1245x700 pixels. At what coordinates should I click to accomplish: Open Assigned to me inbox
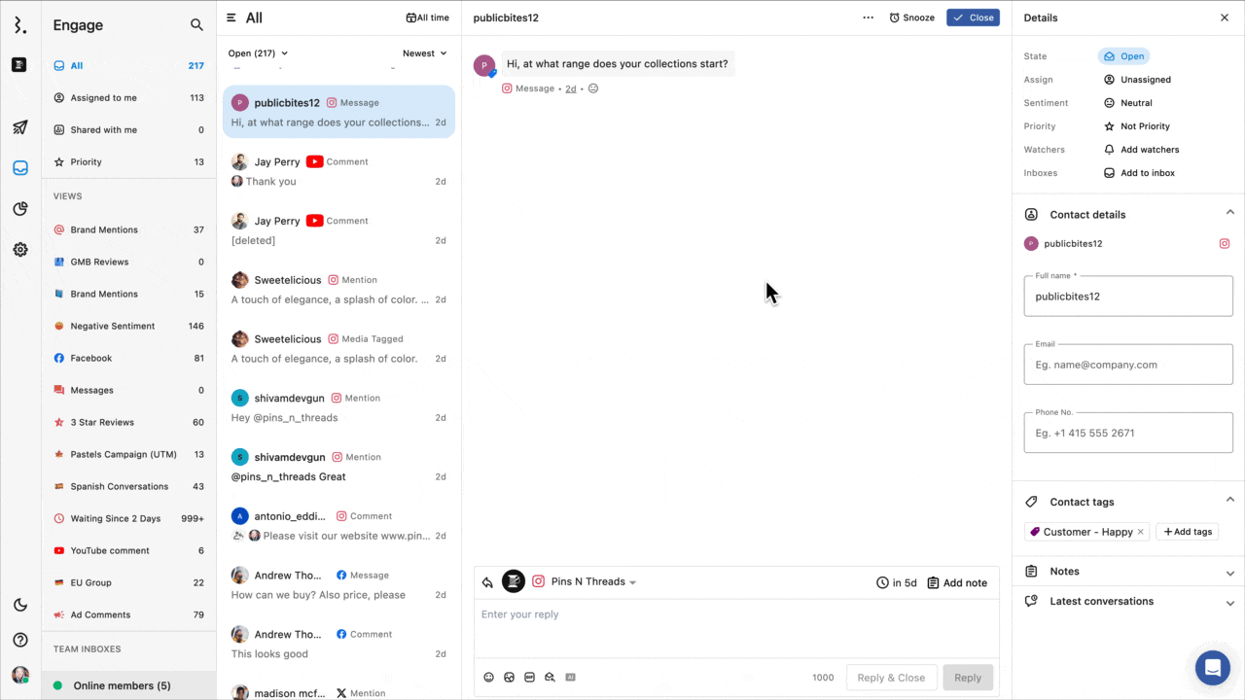click(x=103, y=97)
